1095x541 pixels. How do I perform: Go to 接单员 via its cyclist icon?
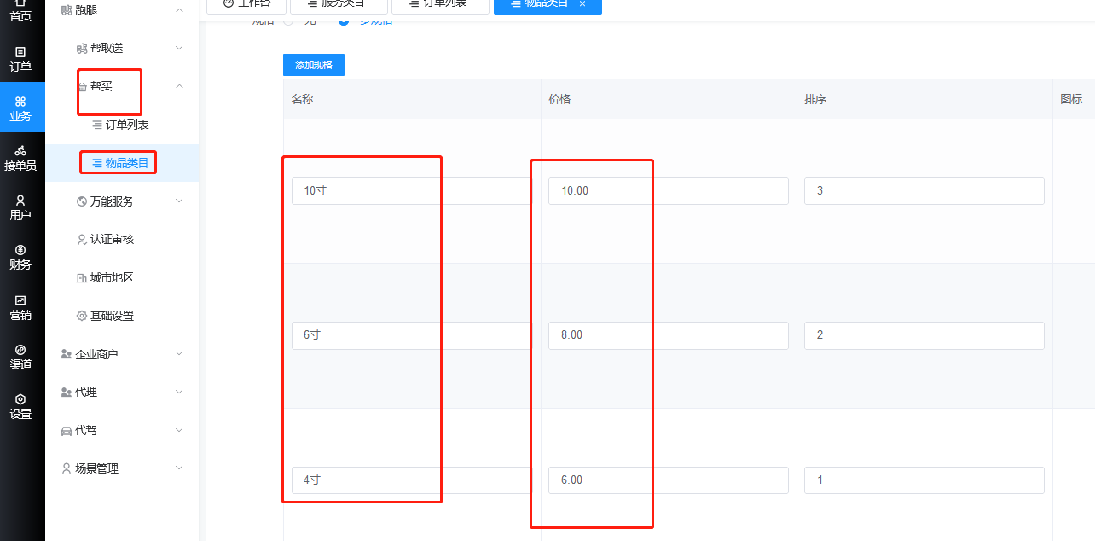pos(20,158)
